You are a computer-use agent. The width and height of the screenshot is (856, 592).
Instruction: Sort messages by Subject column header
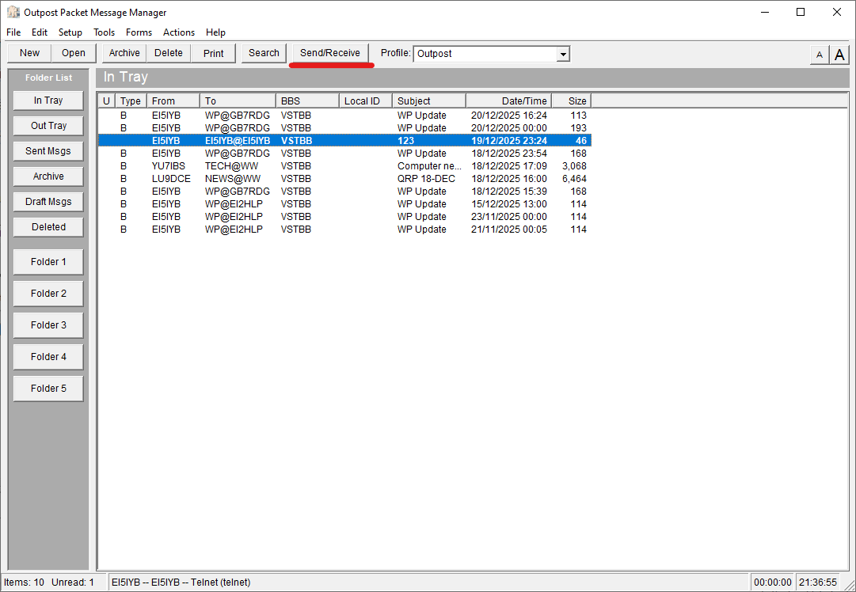pyautogui.click(x=428, y=101)
